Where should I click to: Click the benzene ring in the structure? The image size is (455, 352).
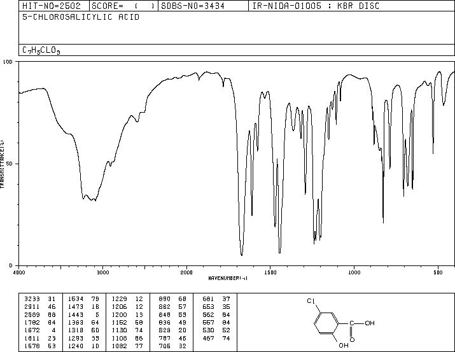tap(326, 323)
